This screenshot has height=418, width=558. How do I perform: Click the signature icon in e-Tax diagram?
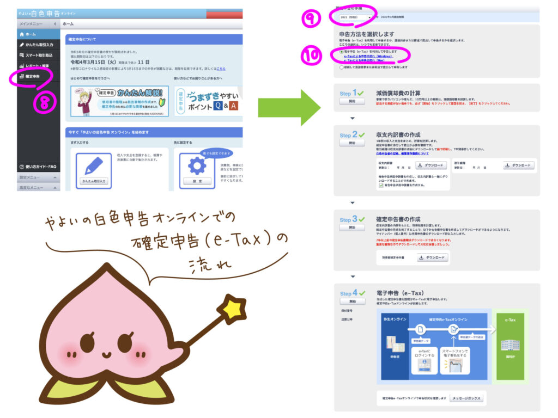[453, 329]
